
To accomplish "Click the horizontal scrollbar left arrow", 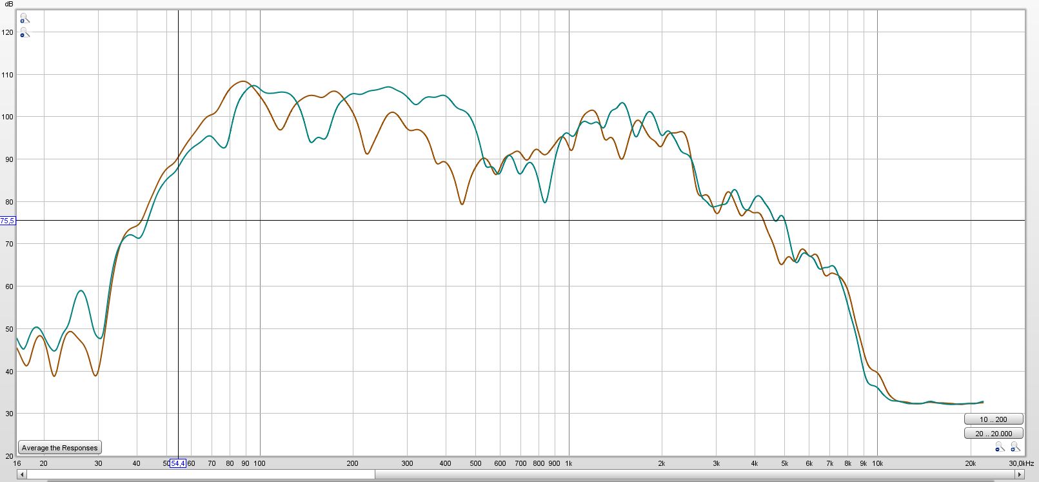I will click(x=21, y=474).
